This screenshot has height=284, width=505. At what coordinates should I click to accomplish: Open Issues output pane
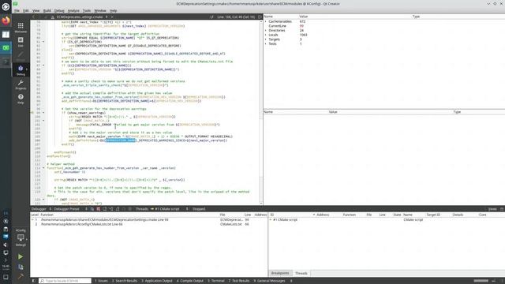click(x=101, y=281)
